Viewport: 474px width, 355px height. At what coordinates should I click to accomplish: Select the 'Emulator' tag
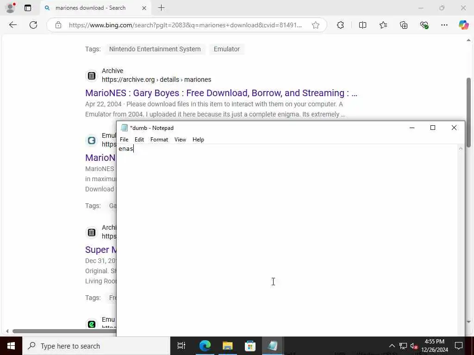point(227,49)
